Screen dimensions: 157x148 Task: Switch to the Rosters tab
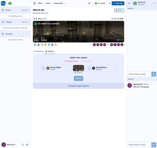pyautogui.click(x=39, y=51)
